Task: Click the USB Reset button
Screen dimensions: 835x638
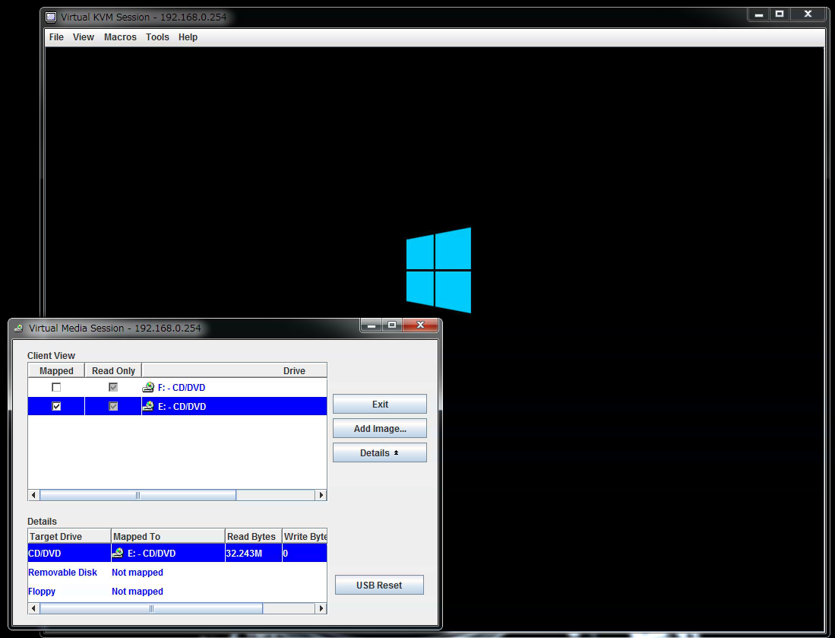Action: pos(379,586)
